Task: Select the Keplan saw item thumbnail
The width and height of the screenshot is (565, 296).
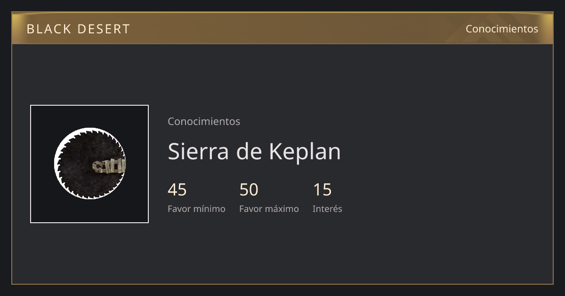Action: tap(89, 164)
